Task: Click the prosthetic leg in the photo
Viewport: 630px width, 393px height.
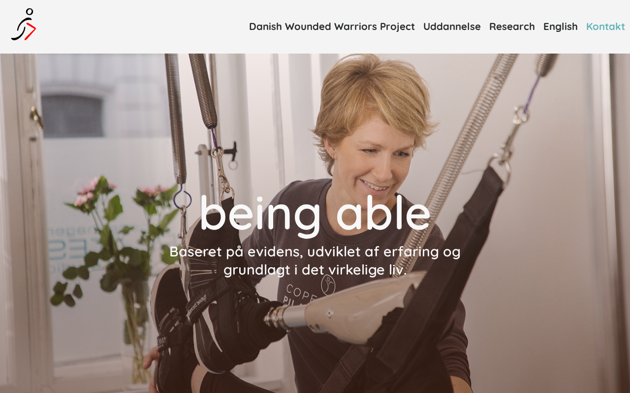Action: (x=345, y=307)
